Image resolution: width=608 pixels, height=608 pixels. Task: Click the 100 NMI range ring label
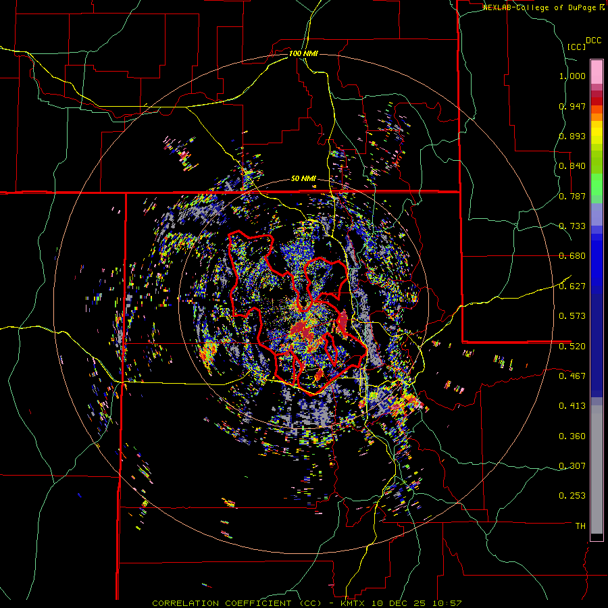303,53
